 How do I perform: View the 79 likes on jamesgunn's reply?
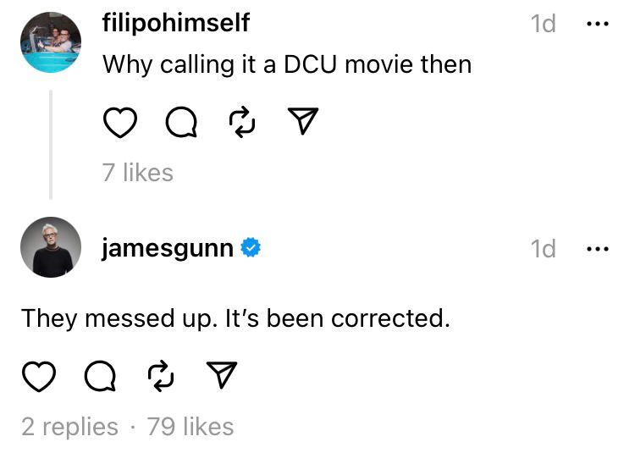click(190, 427)
